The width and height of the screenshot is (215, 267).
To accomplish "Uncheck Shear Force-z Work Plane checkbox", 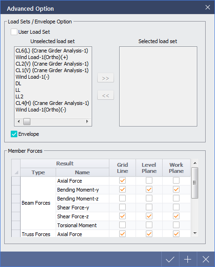I will (176, 216).
